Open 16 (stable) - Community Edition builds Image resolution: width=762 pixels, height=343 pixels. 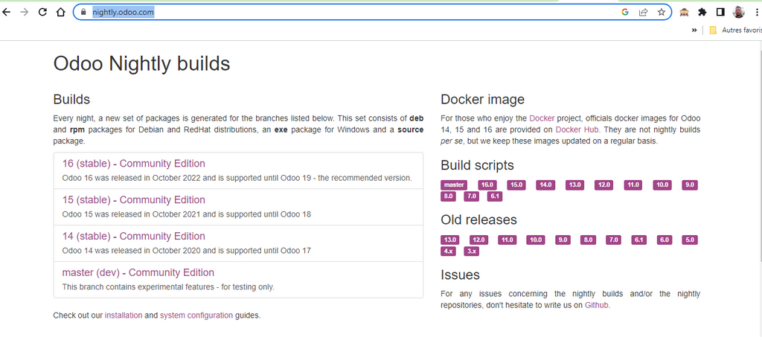[x=134, y=164]
